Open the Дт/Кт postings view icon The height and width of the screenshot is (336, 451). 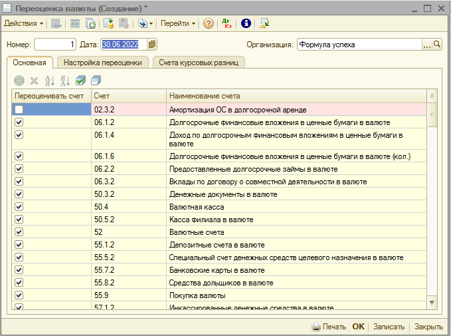pos(227,23)
